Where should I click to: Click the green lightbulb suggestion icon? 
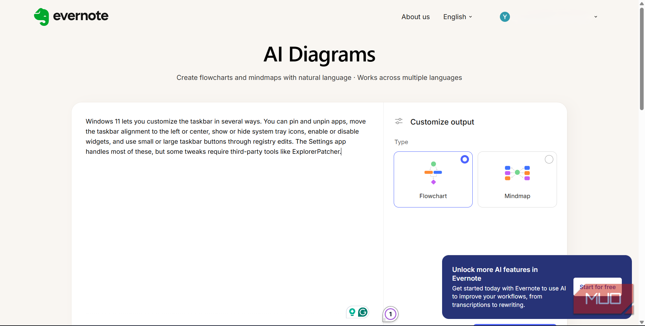pyautogui.click(x=352, y=312)
